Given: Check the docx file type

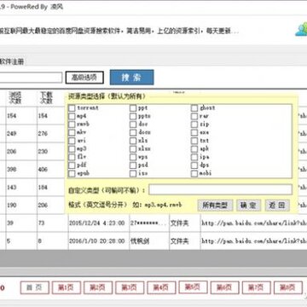Looking at the screenshot, I should 133,133.
